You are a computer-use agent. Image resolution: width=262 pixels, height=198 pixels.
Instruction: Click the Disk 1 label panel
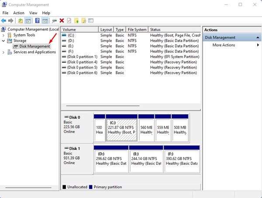[77, 159]
